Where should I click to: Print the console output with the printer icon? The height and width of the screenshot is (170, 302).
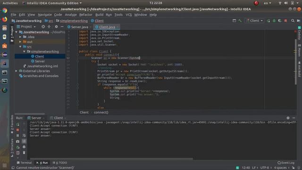pos(24,147)
